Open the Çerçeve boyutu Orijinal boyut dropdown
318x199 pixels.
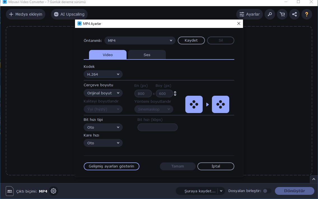coord(103,93)
